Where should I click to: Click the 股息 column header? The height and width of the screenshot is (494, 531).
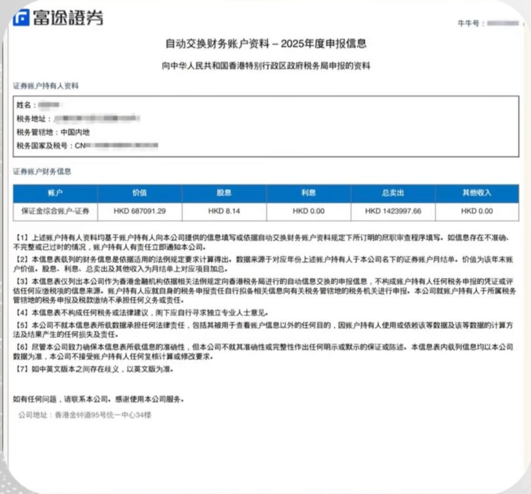coord(224,193)
